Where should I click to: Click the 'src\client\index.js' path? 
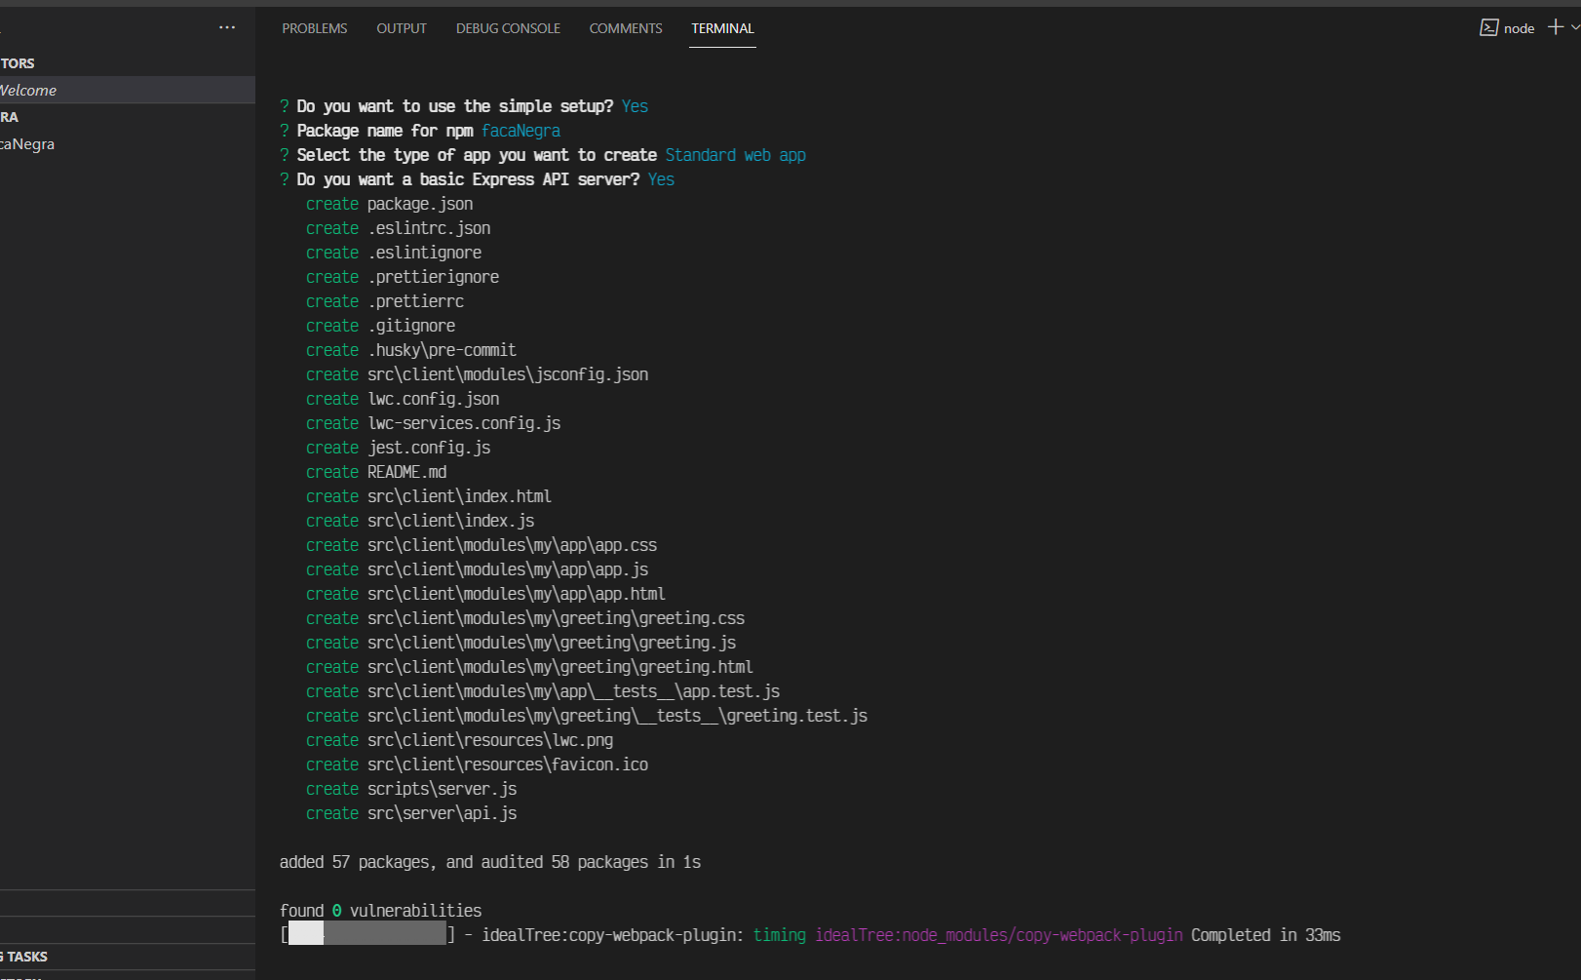coord(450,521)
